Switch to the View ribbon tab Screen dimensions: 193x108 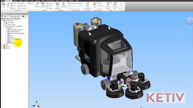(x=43, y=1)
